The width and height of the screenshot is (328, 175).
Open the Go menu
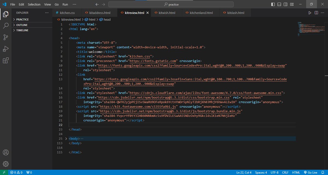[57, 4]
